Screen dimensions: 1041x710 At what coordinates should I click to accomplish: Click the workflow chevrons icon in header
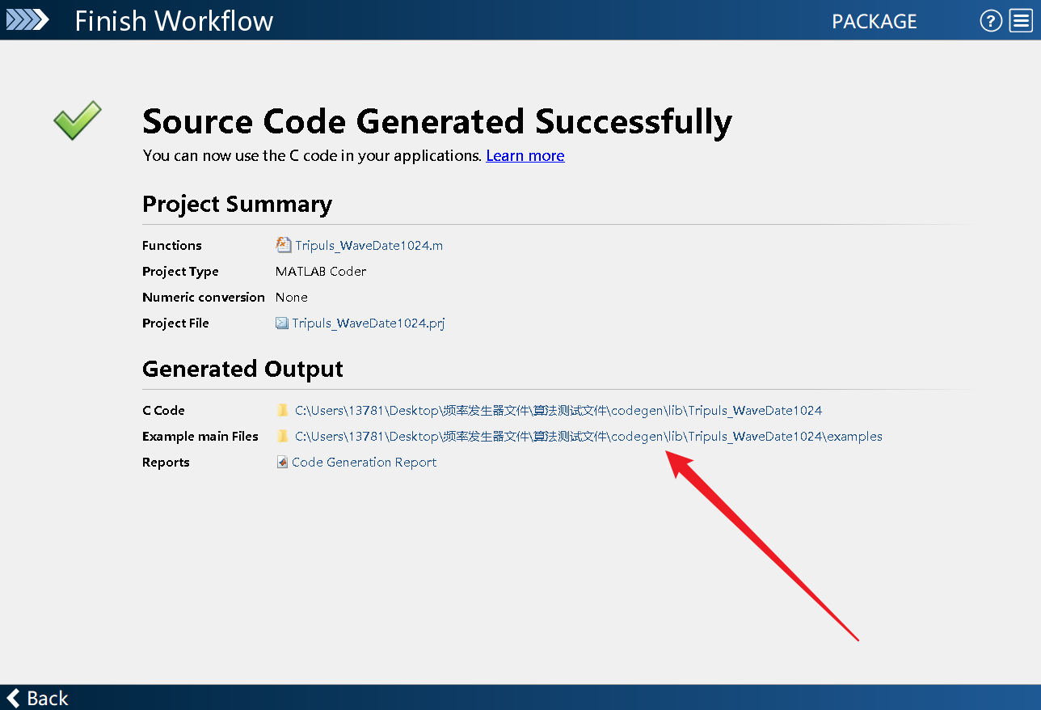click(x=27, y=20)
